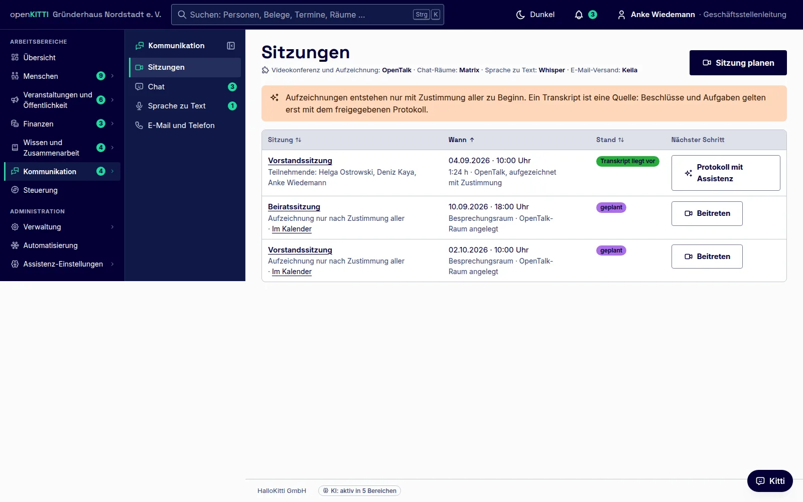
Task: Click the Menschen people icon
Action: click(x=15, y=76)
